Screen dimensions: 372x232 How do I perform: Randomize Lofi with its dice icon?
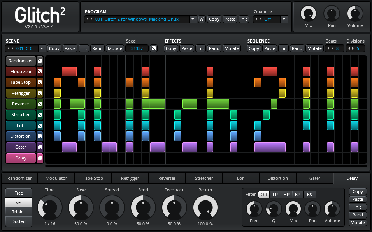pyautogui.click(x=40, y=126)
